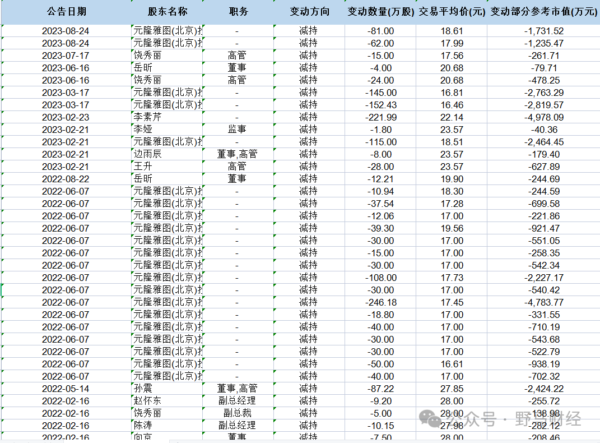Screen dimensions: 600x443
Task: Click the 公告日期 column header
Action: [67, 12]
